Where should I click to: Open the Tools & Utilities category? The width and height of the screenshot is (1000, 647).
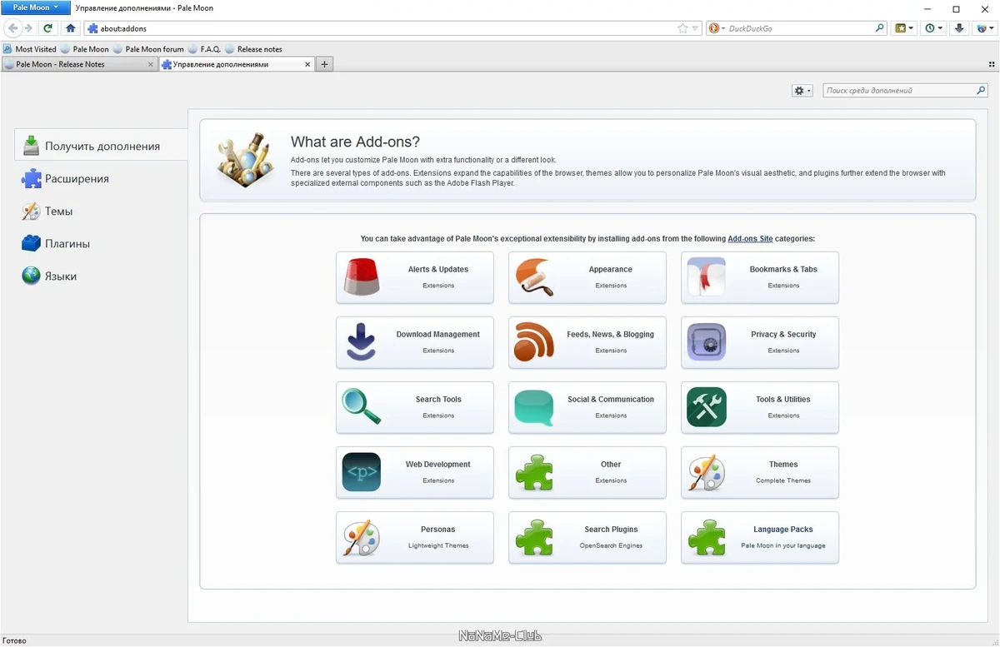pyautogui.click(x=760, y=407)
